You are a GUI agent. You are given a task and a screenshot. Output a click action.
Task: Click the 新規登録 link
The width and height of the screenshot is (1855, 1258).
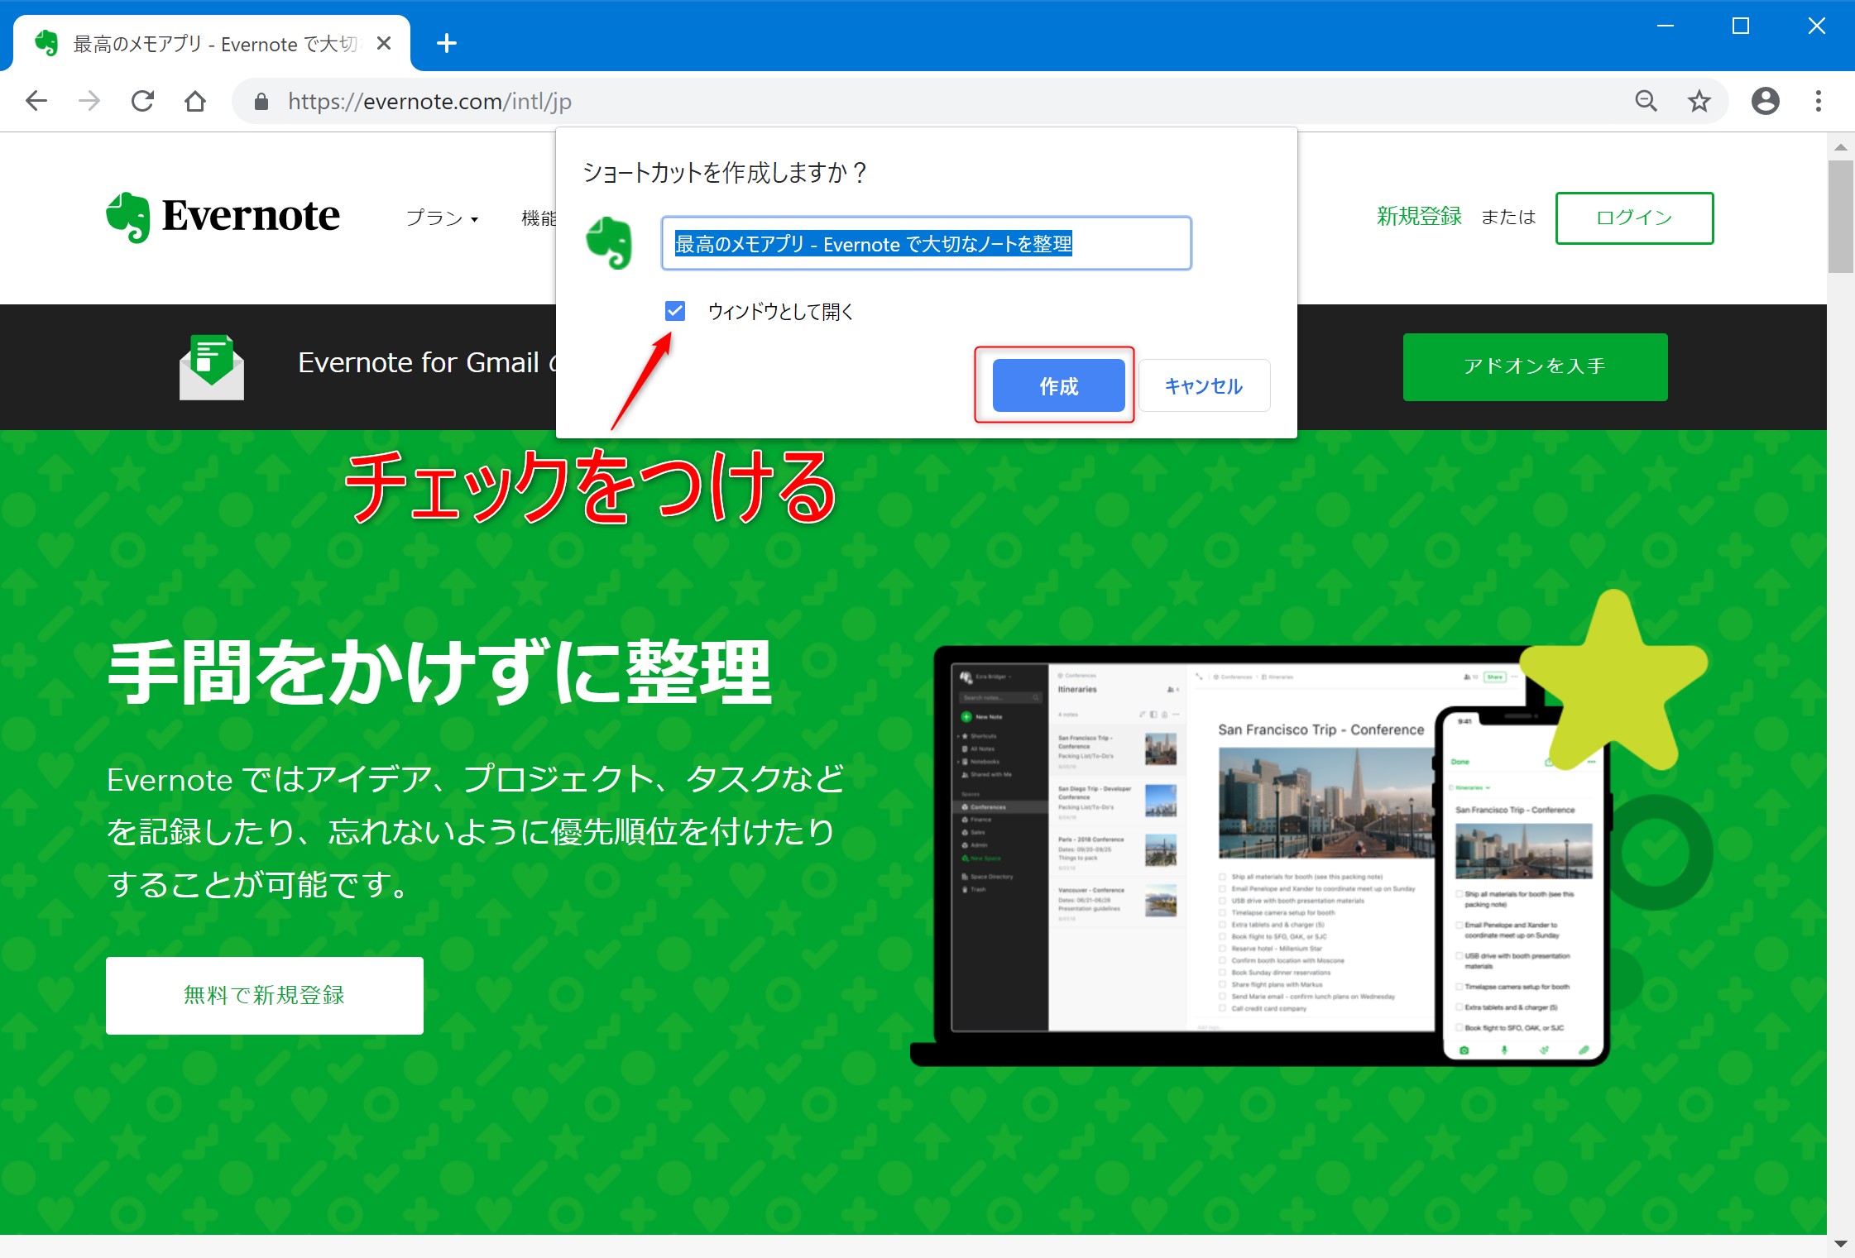[1419, 217]
